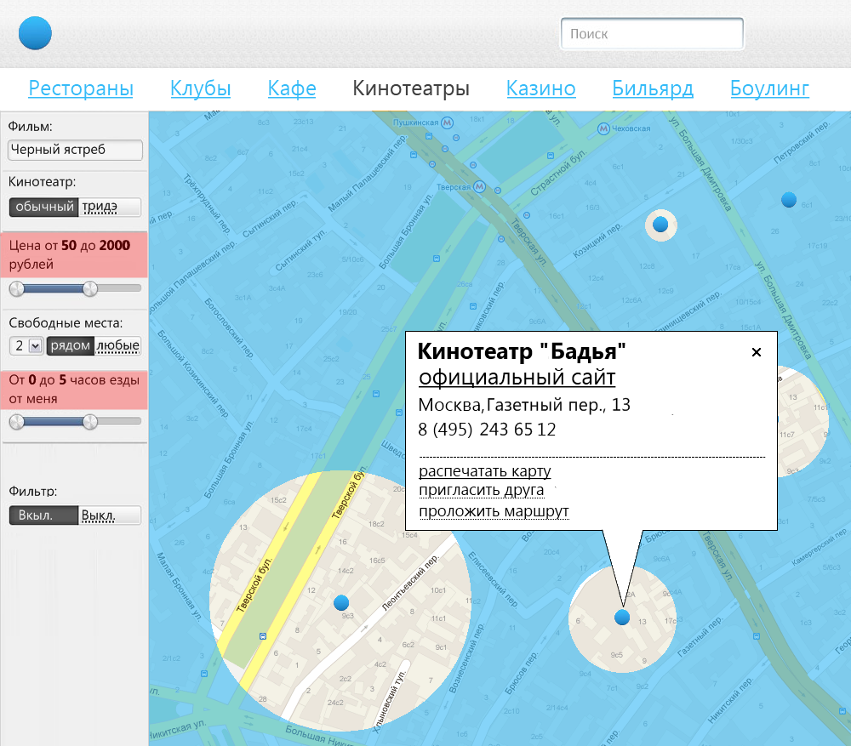851x746 pixels.
Task: Click the right handle of price slider
Action: (90, 289)
